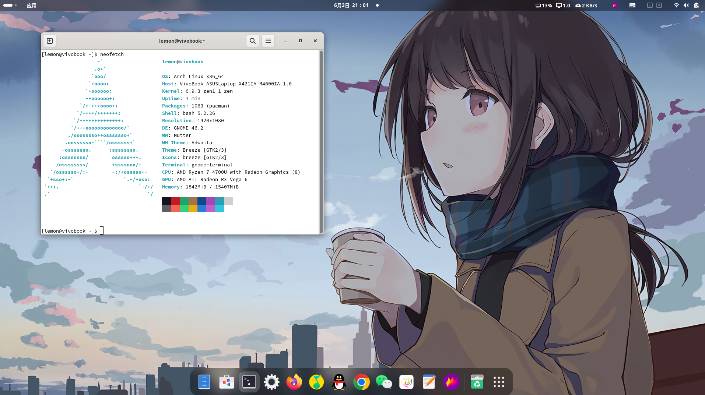Viewport: 705px width, 395px height.
Task: Focus the Terminal app in dock
Action: [x=249, y=382]
